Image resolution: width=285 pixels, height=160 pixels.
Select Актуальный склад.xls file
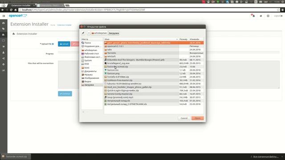pos(154,101)
